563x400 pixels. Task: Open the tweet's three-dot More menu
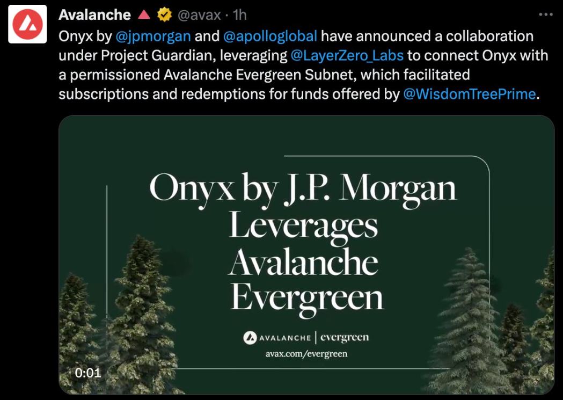tap(546, 14)
